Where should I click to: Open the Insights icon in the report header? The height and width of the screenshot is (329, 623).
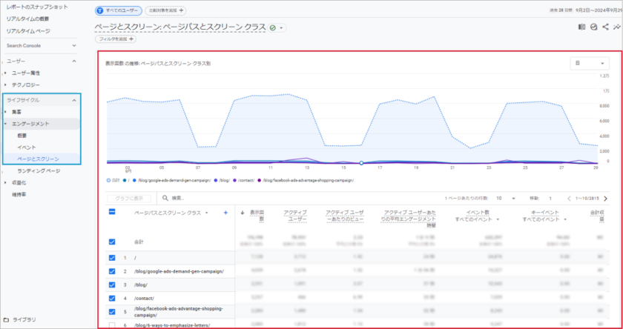pos(593,27)
